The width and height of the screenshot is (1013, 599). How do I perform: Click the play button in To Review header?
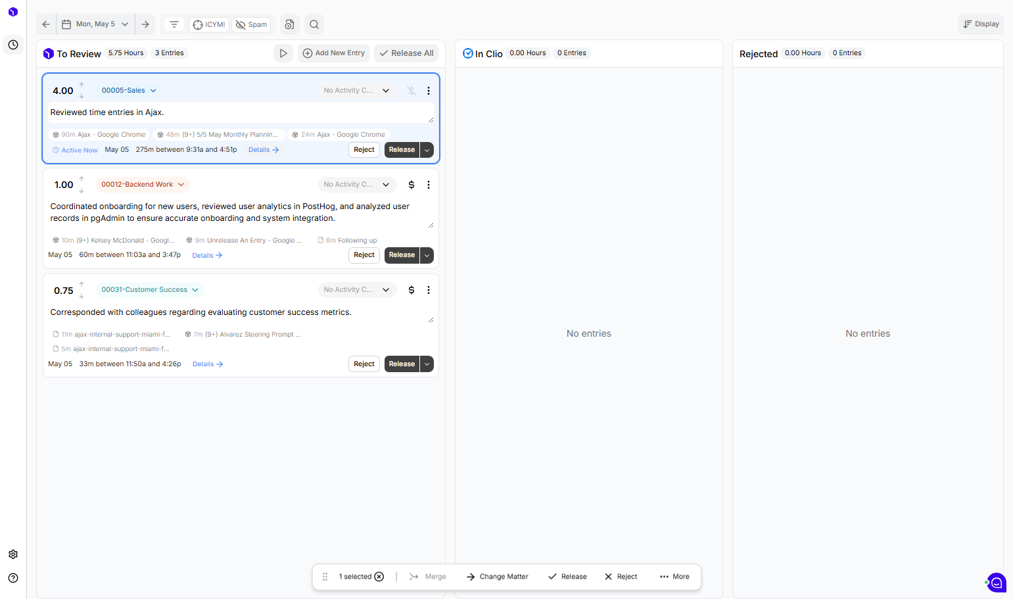283,53
